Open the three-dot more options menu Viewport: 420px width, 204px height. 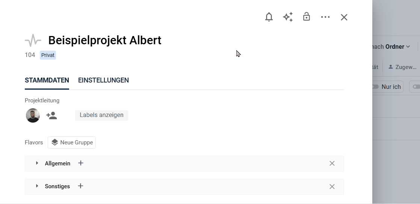[x=325, y=17]
